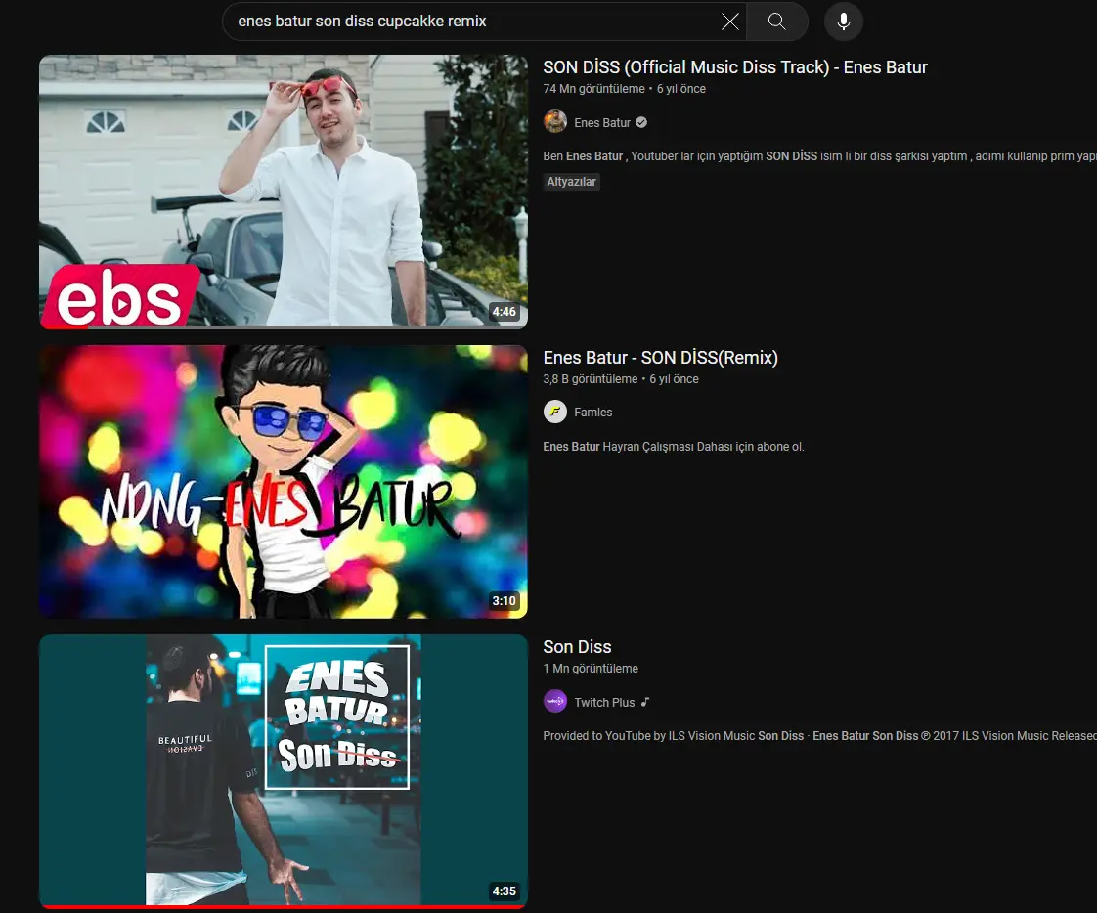Open the Famles channel avatar
Viewport: 1097px width, 913px height.
point(555,412)
